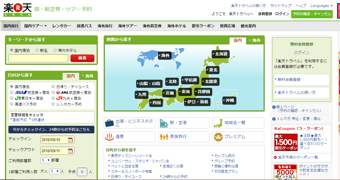Open the check-in date calendar icon
This screenshot has height=180, width=340.
[x=70, y=140]
